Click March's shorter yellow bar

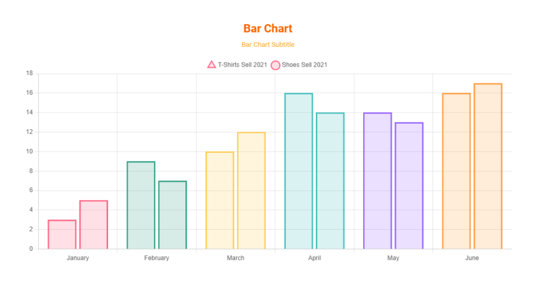click(220, 200)
